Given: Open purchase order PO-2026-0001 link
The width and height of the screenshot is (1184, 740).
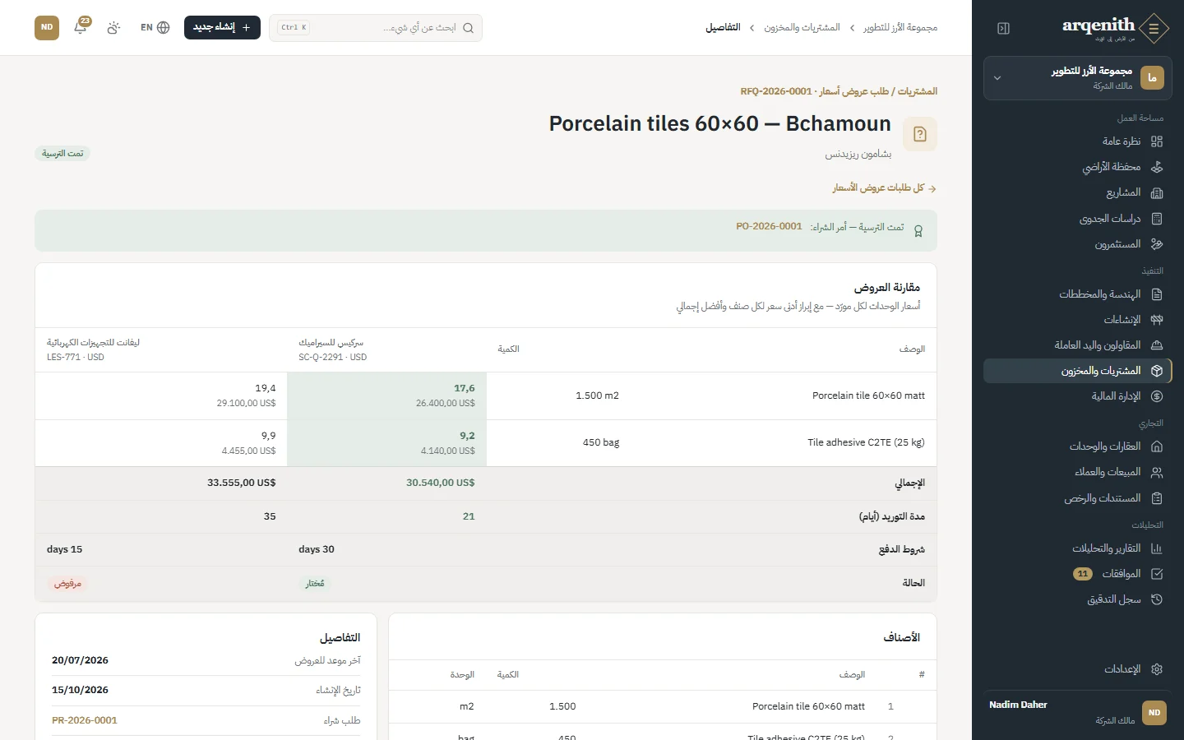Looking at the screenshot, I should point(769,226).
